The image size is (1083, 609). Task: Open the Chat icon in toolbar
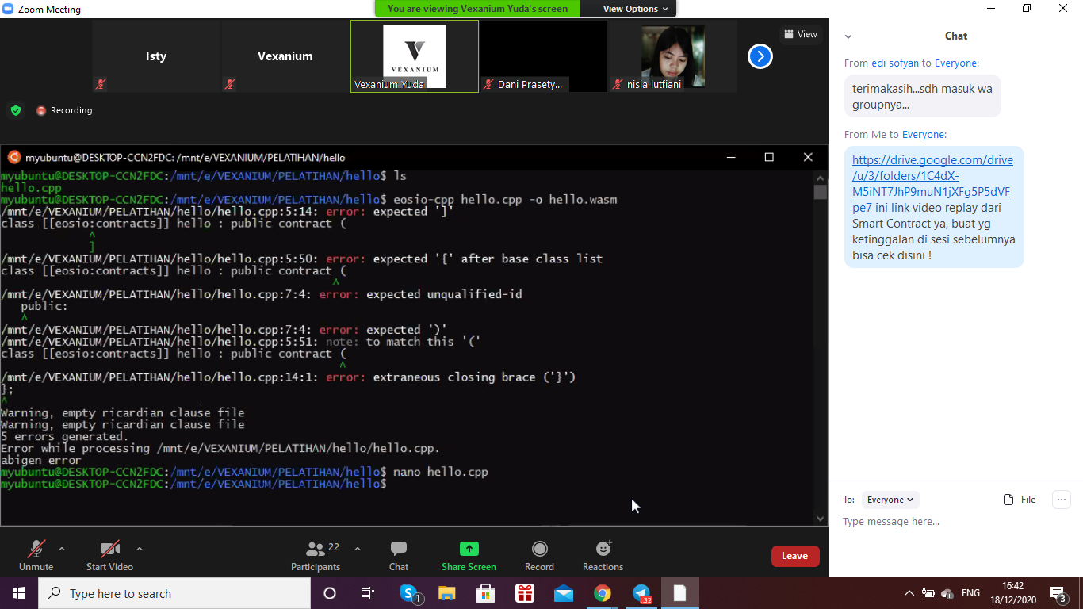pyautogui.click(x=399, y=549)
